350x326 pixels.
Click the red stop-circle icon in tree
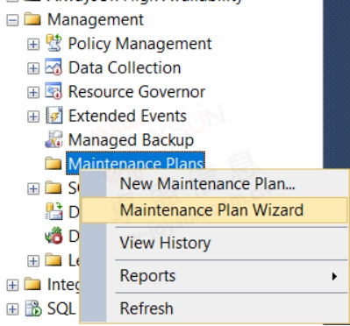(54, 235)
